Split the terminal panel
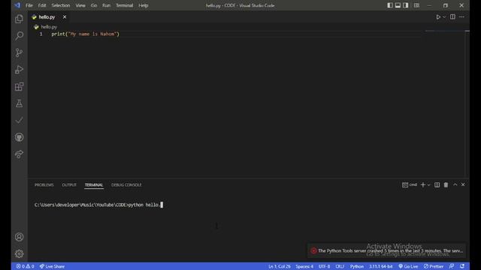The height and width of the screenshot is (270, 481). 437,185
